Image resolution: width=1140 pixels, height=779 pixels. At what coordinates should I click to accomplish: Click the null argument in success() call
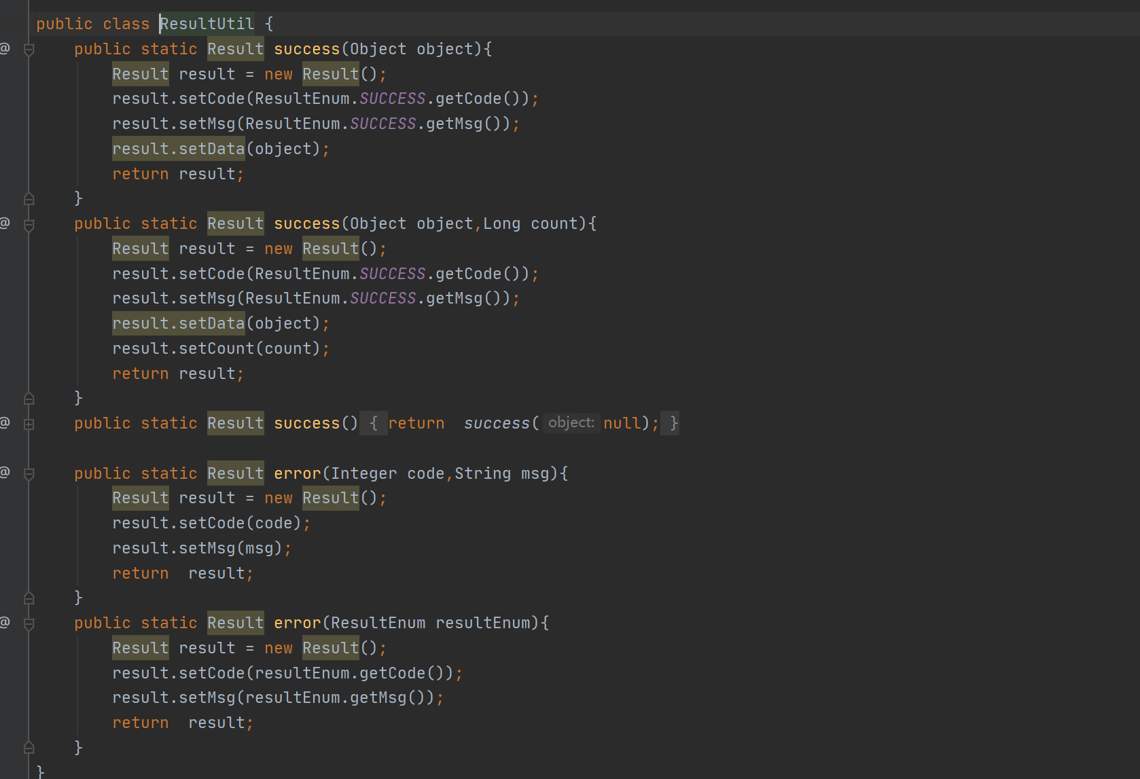pyautogui.click(x=622, y=423)
